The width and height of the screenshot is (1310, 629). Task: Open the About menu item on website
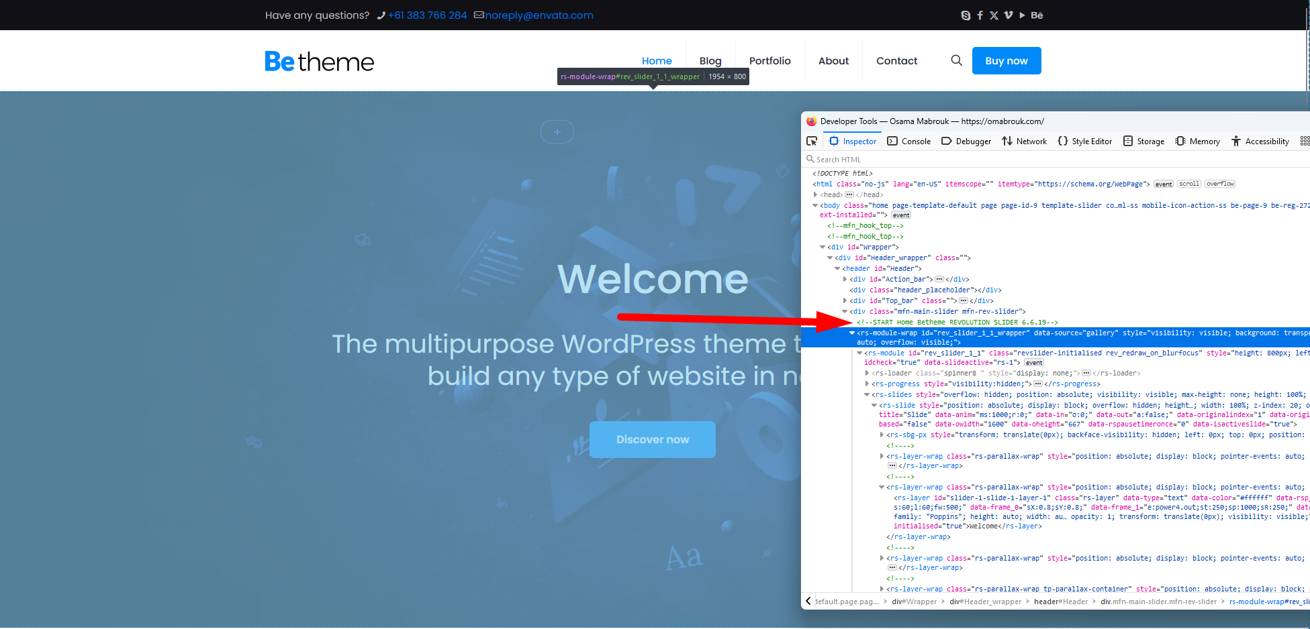[833, 61]
